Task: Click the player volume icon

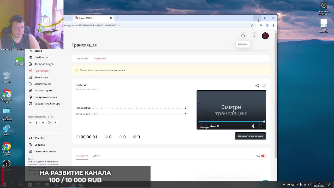Action: (x=219, y=126)
